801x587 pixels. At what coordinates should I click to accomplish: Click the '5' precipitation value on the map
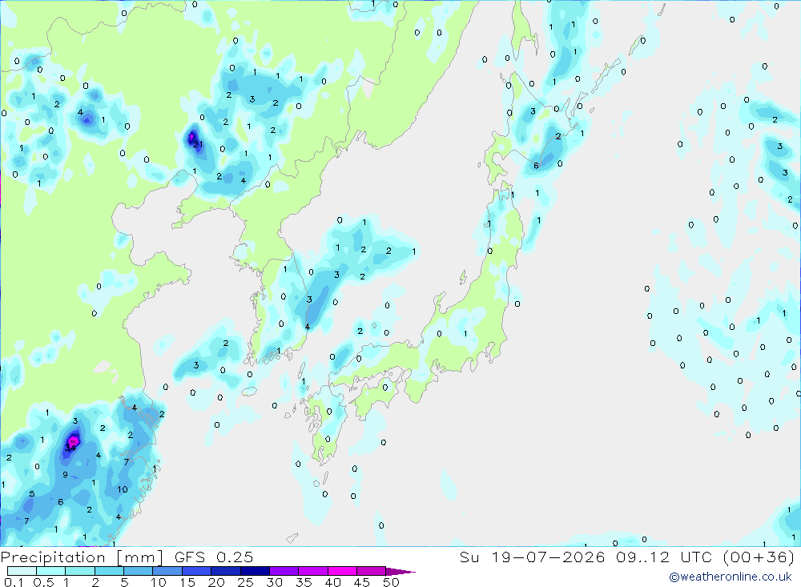click(32, 493)
